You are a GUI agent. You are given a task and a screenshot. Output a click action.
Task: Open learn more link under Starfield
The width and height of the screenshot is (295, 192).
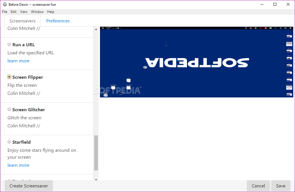coord(18,165)
